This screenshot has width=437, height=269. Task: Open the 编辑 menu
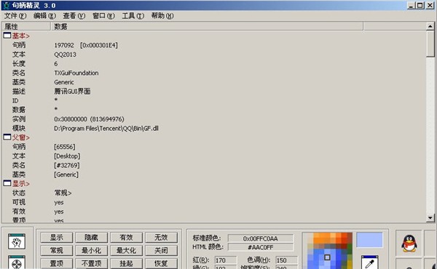pyautogui.click(x=44, y=16)
